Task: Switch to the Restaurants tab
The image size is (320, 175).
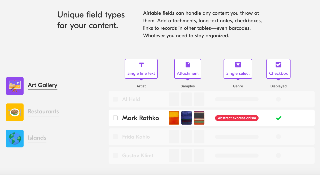Action: tap(43, 111)
